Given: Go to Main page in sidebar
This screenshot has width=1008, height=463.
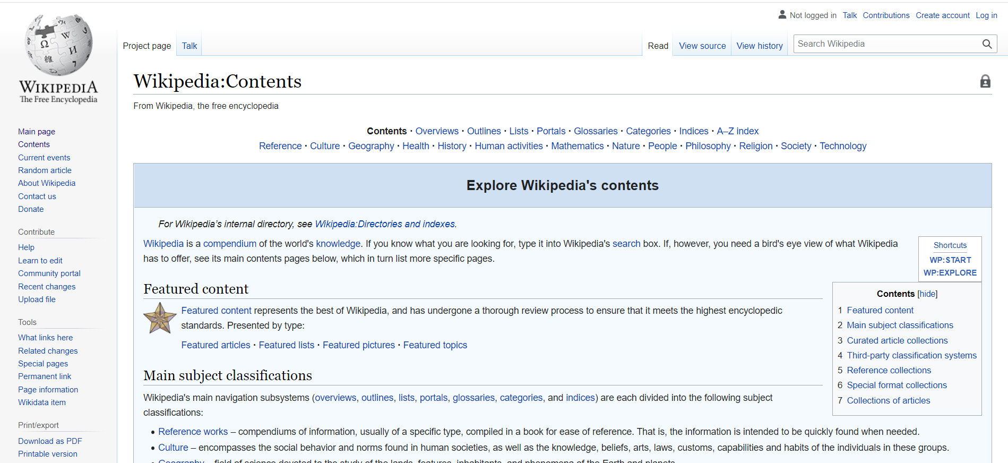Looking at the screenshot, I should [37, 132].
